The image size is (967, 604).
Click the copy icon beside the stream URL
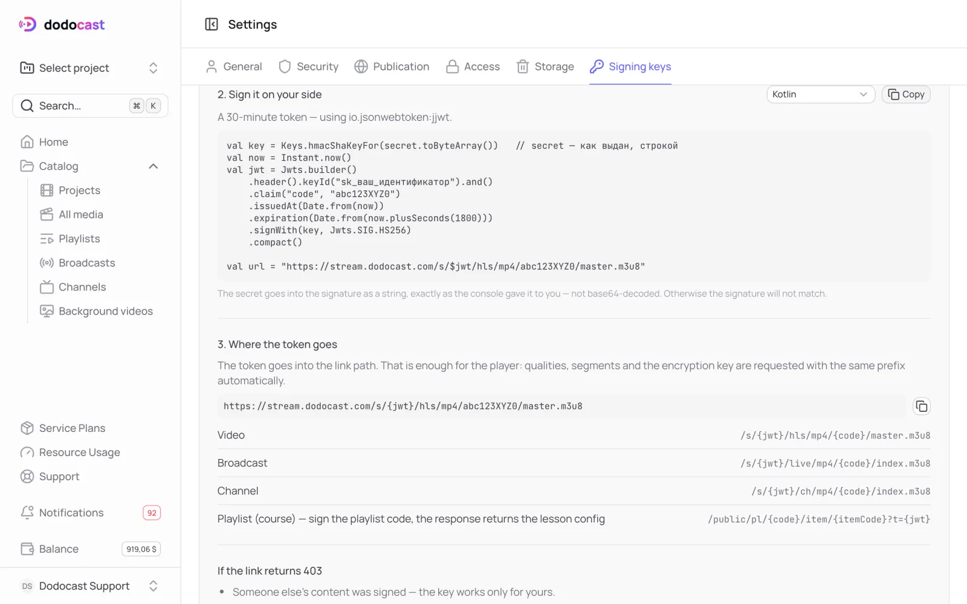(921, 406)
